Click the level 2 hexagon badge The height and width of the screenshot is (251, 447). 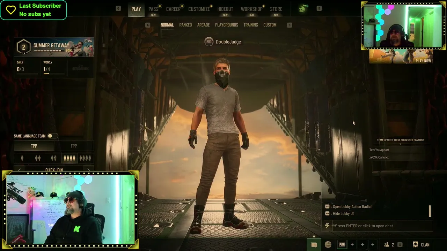click(x=24, y=47)
